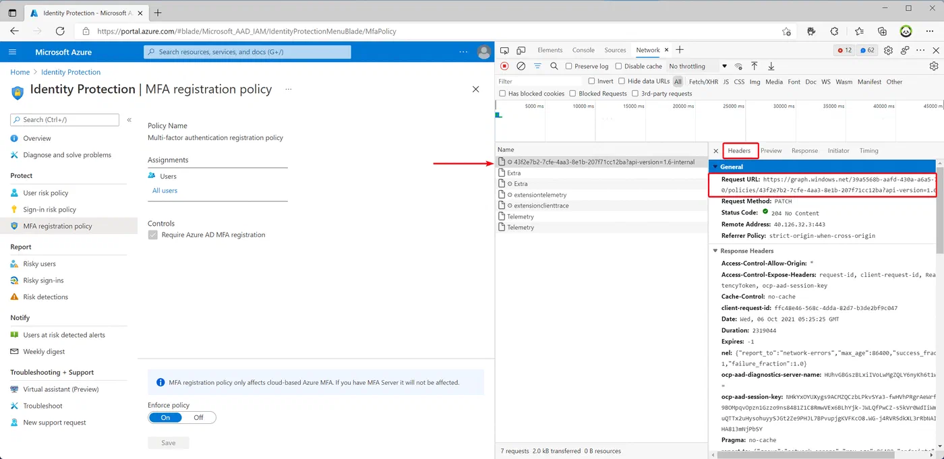
Task: Select the Preview tab of request
Action: [771, 151]
